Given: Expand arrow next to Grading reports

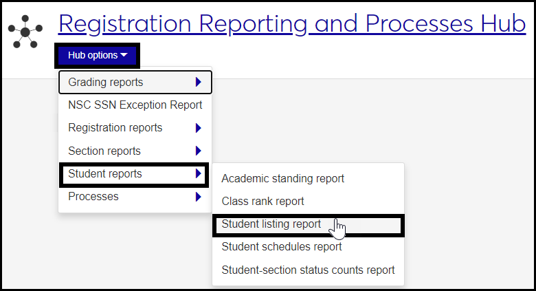Looking at the screenshot, I should (x=198, y=83).
